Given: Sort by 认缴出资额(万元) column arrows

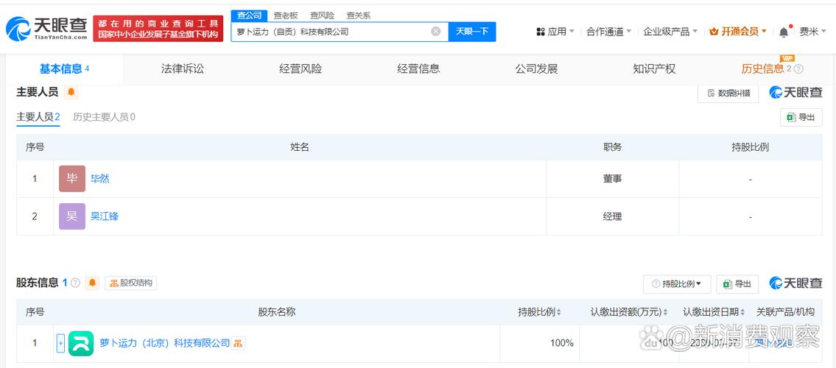Looking at the screenshot, I should click(x=665, y=313).
